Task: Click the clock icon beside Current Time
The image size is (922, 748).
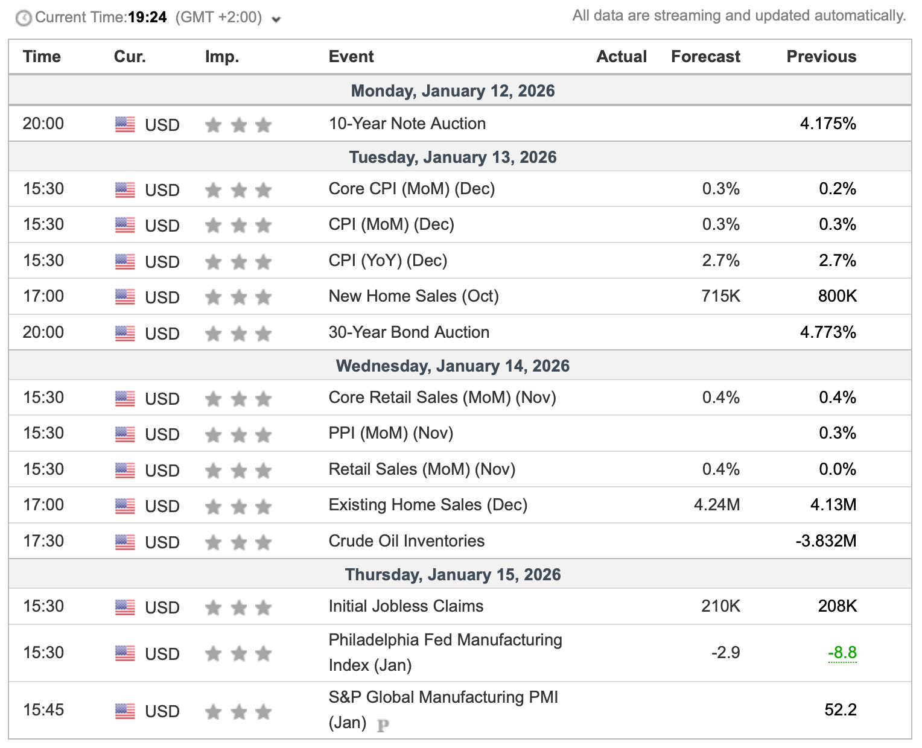Action: coord(24,18)
